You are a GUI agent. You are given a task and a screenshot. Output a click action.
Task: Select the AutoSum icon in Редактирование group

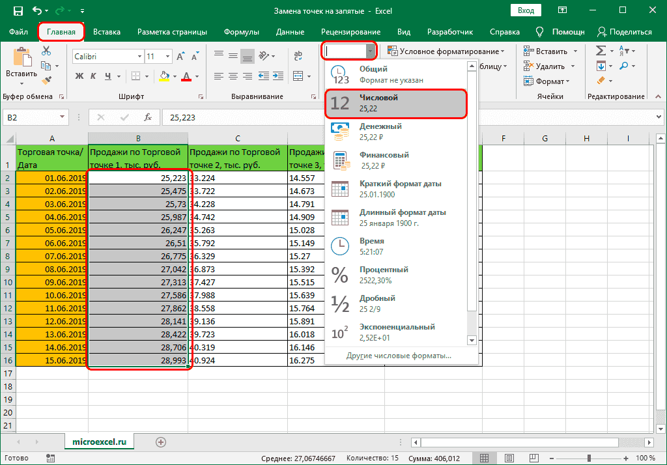[602, 50]
